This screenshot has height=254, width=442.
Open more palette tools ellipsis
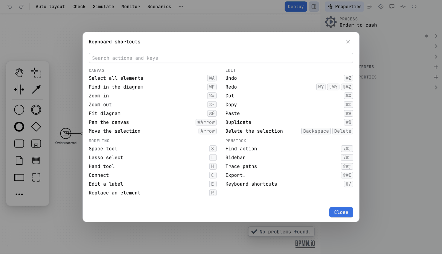19,194
